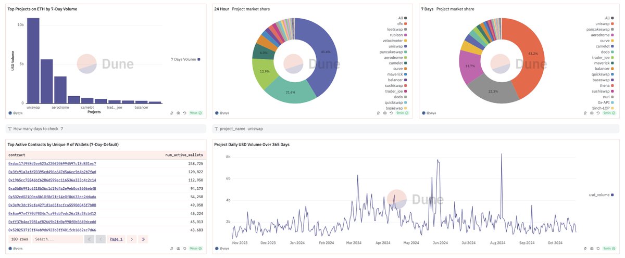This screenshot has width=625, height=258.
Task: Click camera icon in Daily USD Volume panel
Action: point(592,249)
